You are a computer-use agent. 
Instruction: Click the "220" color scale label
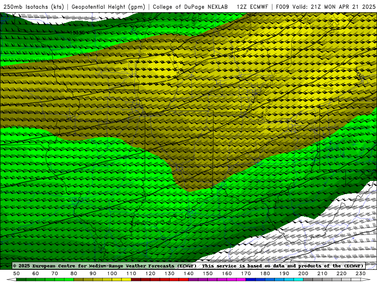[x=341, y=274]
